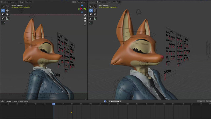Activate the Scale tool in right viewport
The image size is (211, 119).
pos(91,14)
